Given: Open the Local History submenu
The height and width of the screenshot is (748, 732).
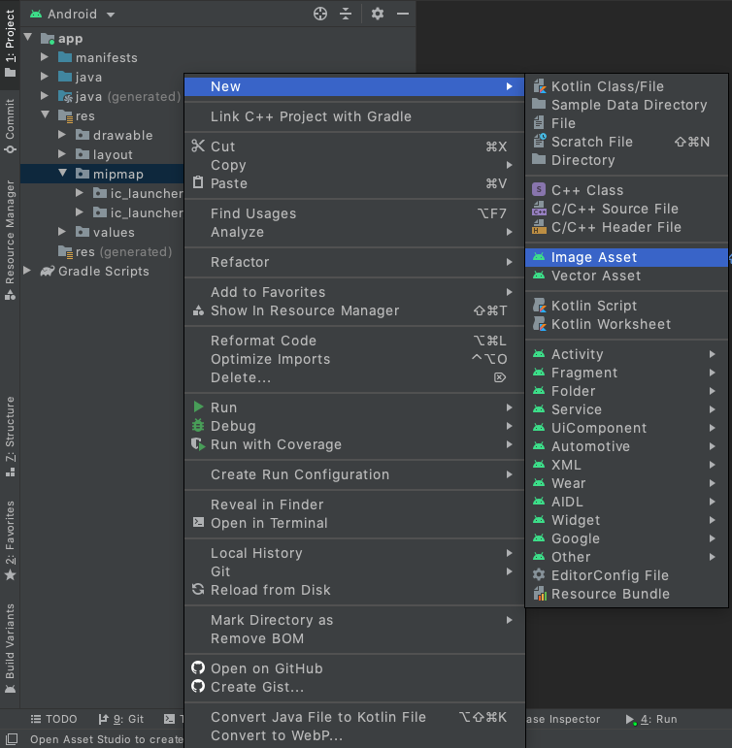Looking at the screenshot, I should point(354,553).
